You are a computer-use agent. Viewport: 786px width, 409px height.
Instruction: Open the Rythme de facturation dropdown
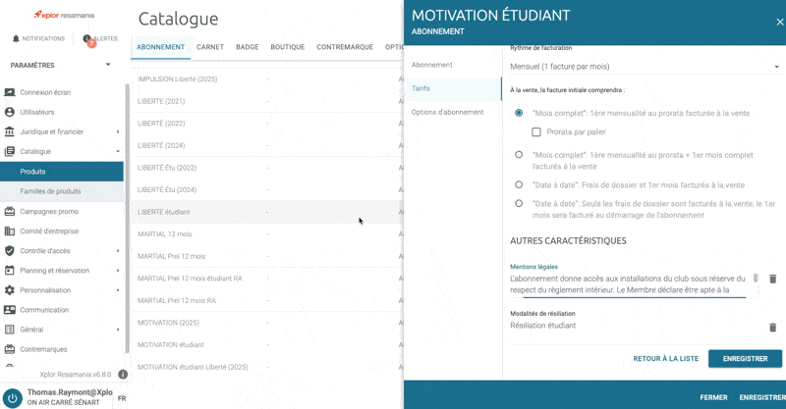click(x=646, y=67)
